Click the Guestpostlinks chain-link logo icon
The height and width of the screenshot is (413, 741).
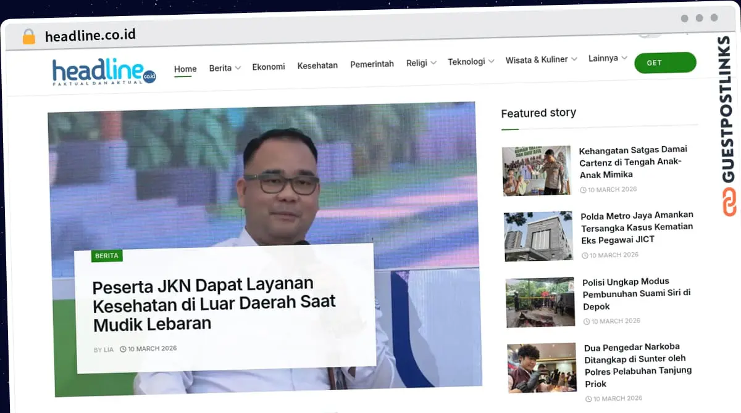coord(729,202)
